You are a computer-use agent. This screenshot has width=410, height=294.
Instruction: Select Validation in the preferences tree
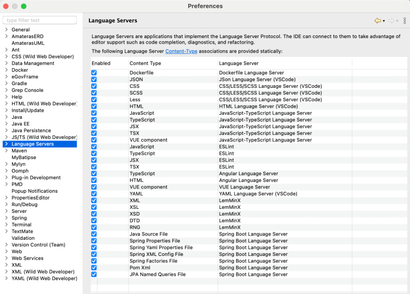[x=23, y=238]
